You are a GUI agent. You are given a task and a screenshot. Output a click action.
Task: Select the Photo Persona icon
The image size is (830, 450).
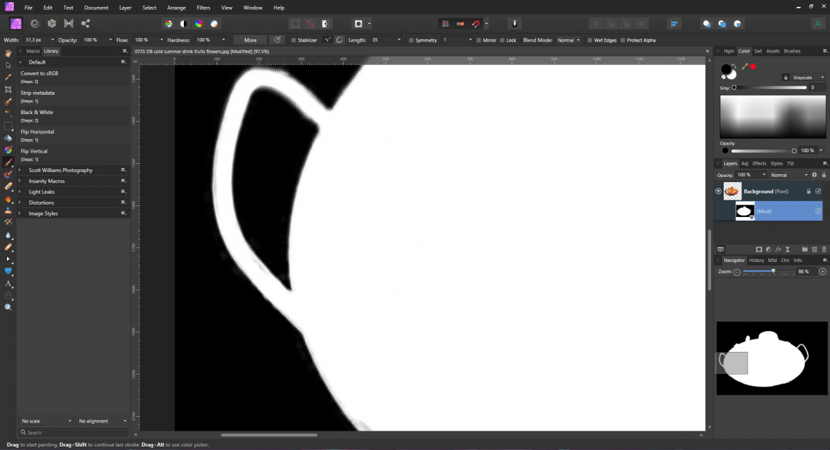click(15, 23)
